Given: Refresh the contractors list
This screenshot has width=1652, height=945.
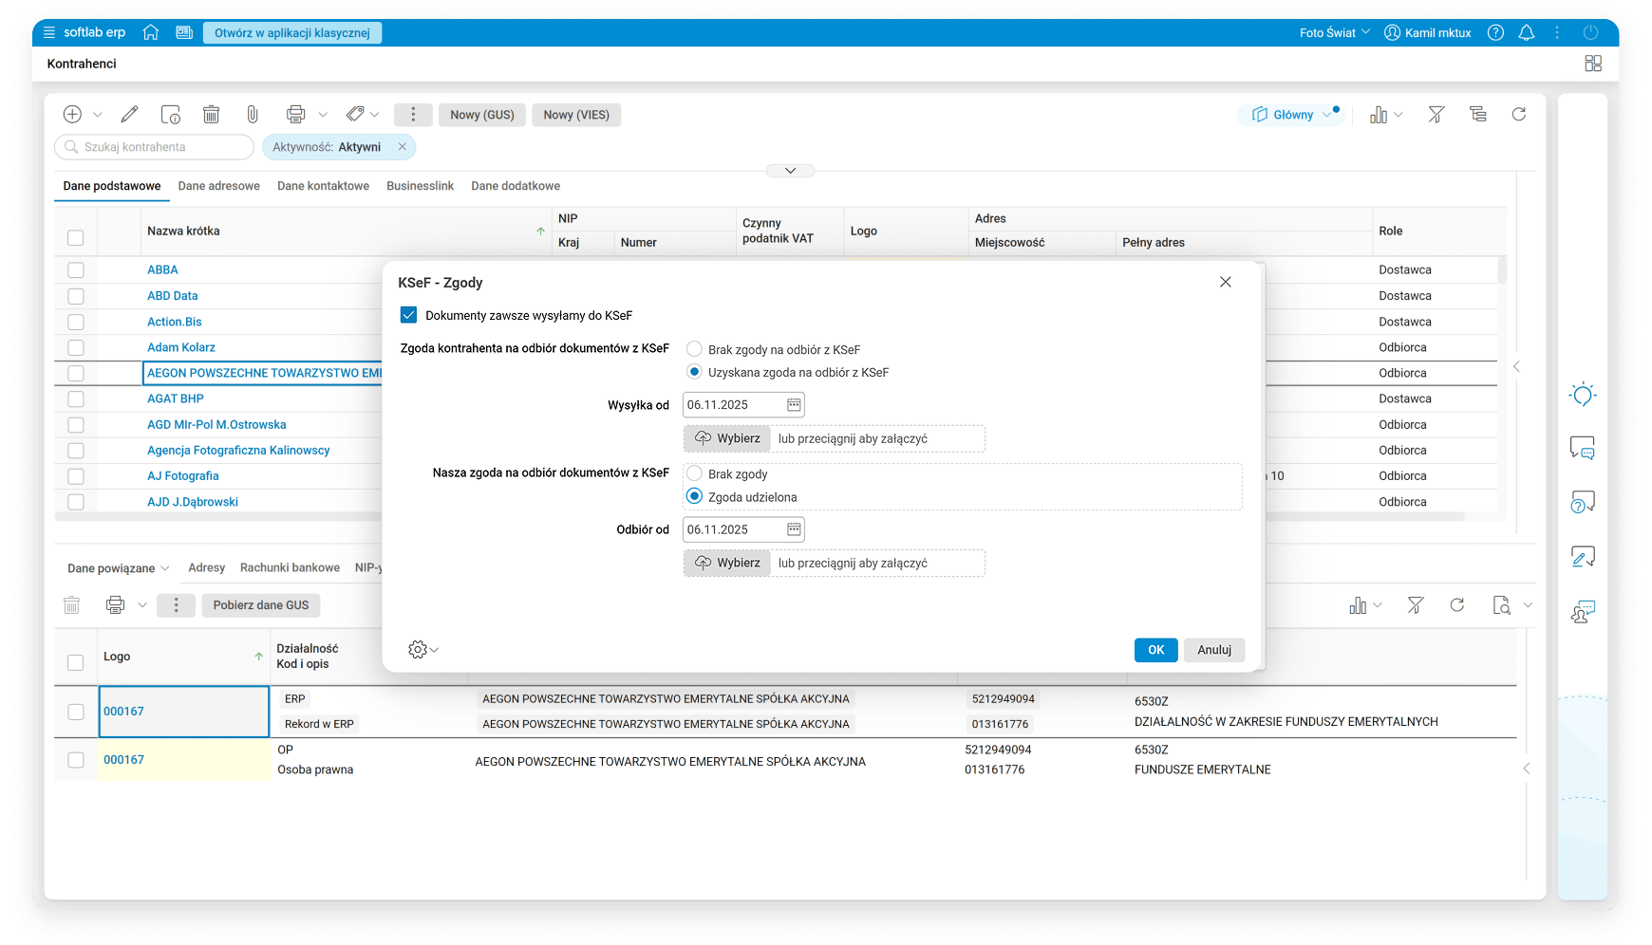Looking at the screenshot, I should [1519, 115].
